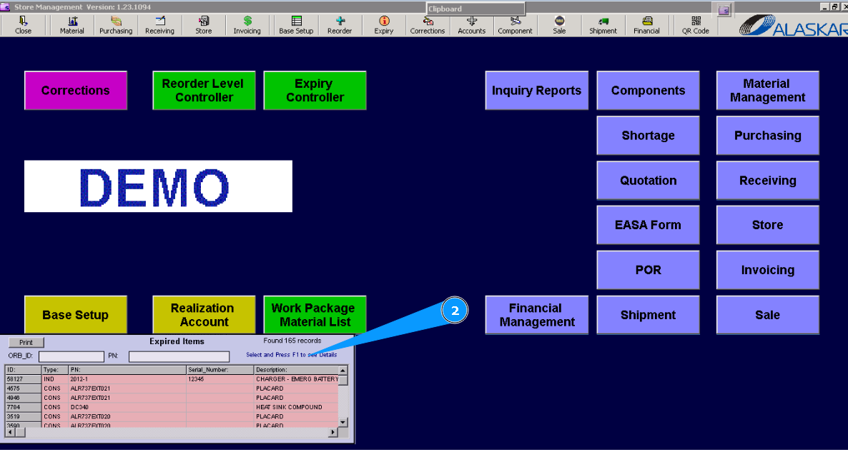This screenshot has width=848, height=452.
Task: Click the Description column header
Action: pyautogui.click(x=296, y=370)
